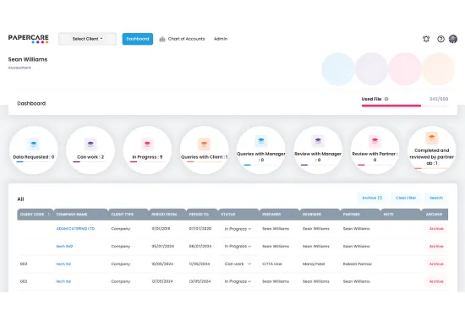Screen dimensions: 465x321
Task: Click the Rakesh Parmar partner cell
Action: (358, 264)
